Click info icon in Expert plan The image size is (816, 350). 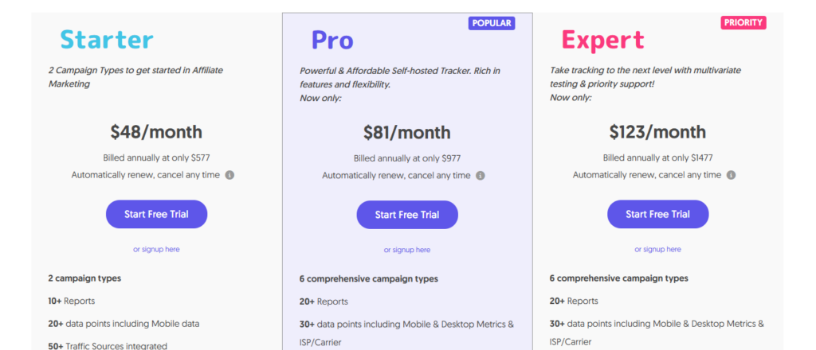click(x=731, y=175)
